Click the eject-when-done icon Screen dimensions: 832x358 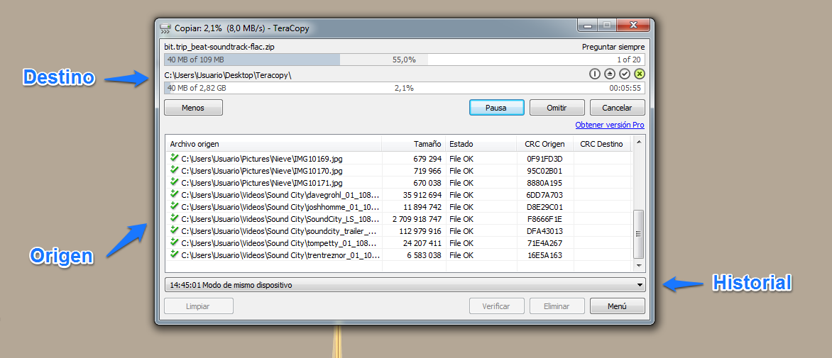[x=610, y=74]
